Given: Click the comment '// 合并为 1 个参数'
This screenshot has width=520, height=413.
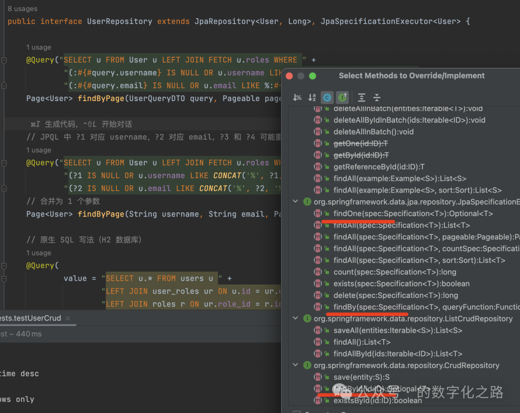Looking at the screenshot, I should tap(63, 201).
